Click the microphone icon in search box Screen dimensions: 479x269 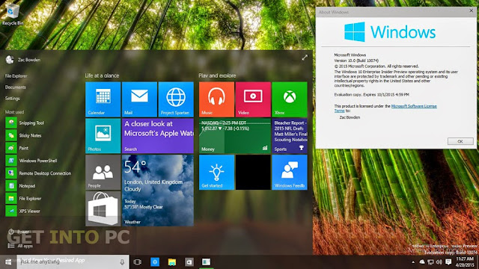tap(122, 262)
